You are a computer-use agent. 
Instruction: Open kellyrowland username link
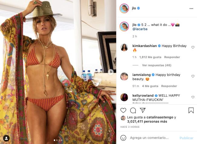tap(143, 95)
